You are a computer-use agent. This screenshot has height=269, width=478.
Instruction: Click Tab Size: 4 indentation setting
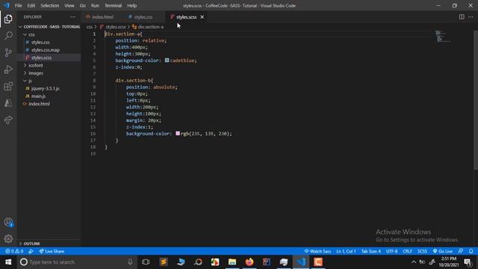(x=371, y=251)
